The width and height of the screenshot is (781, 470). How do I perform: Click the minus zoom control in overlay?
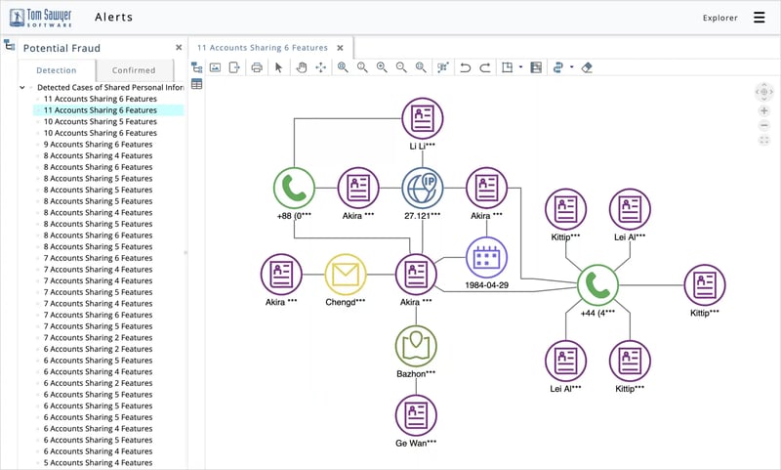click(764, 126)
